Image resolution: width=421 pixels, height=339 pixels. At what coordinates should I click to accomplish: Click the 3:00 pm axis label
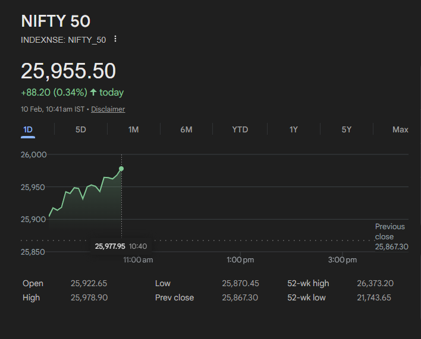tap(343, 260)
